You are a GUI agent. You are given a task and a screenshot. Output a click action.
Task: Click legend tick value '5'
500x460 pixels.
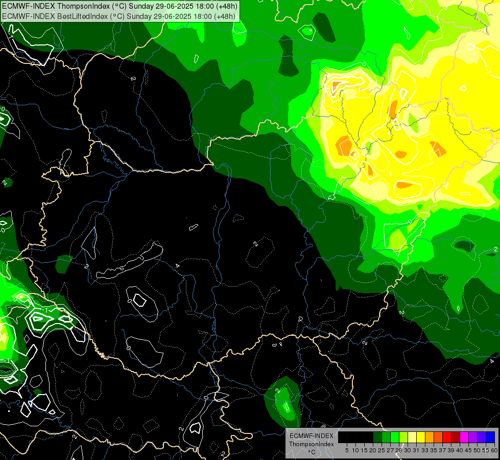347,450
